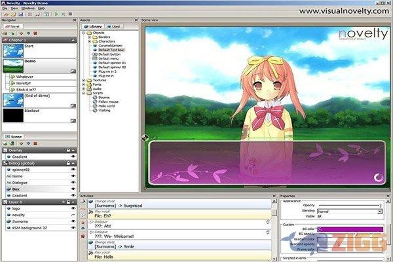Uncheck the Visible checkbox in Properties
Image resolution: width=393 pixels, height=262 pixels.
tap(320, 217)
